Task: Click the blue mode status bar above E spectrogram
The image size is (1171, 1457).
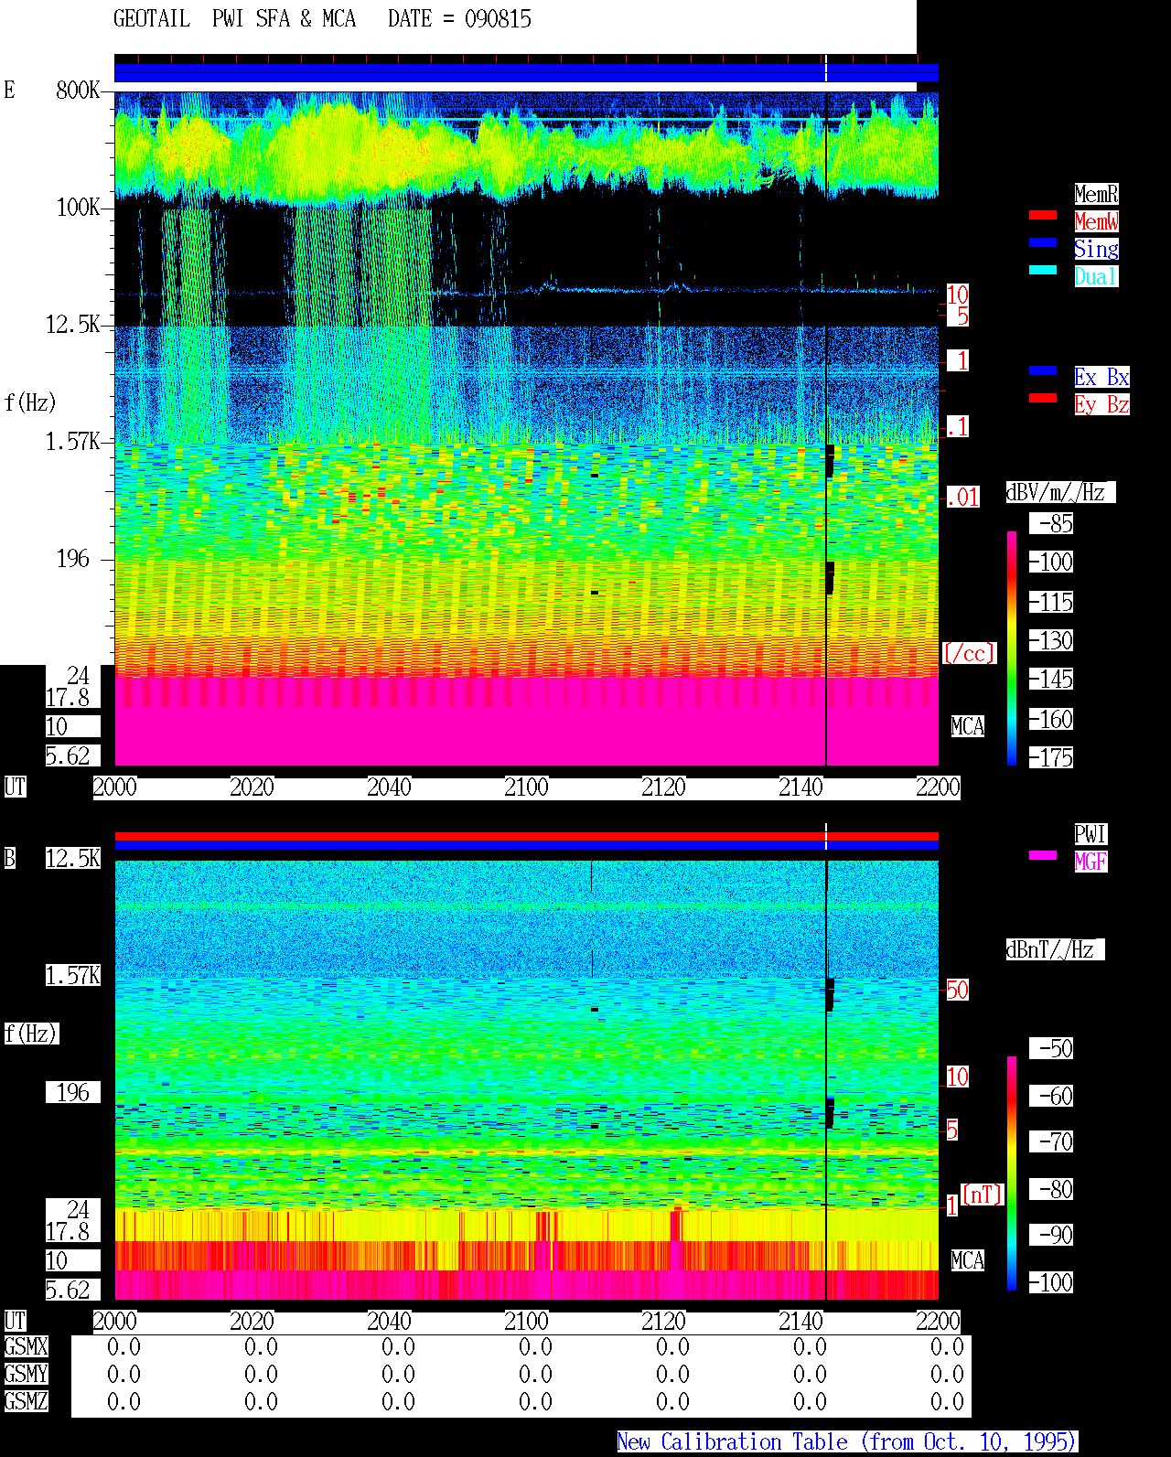Action: coord(526,72)
